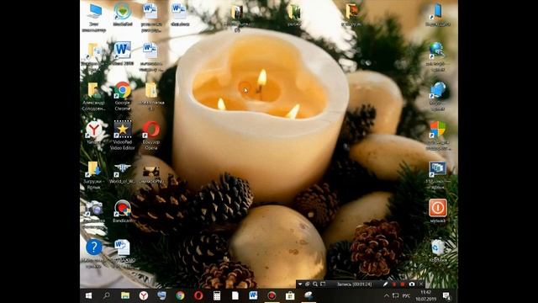This screenshot has height=303, width=538.
Task: Open the Google Chrome desktop shortcut
Action: coord(123,96)
